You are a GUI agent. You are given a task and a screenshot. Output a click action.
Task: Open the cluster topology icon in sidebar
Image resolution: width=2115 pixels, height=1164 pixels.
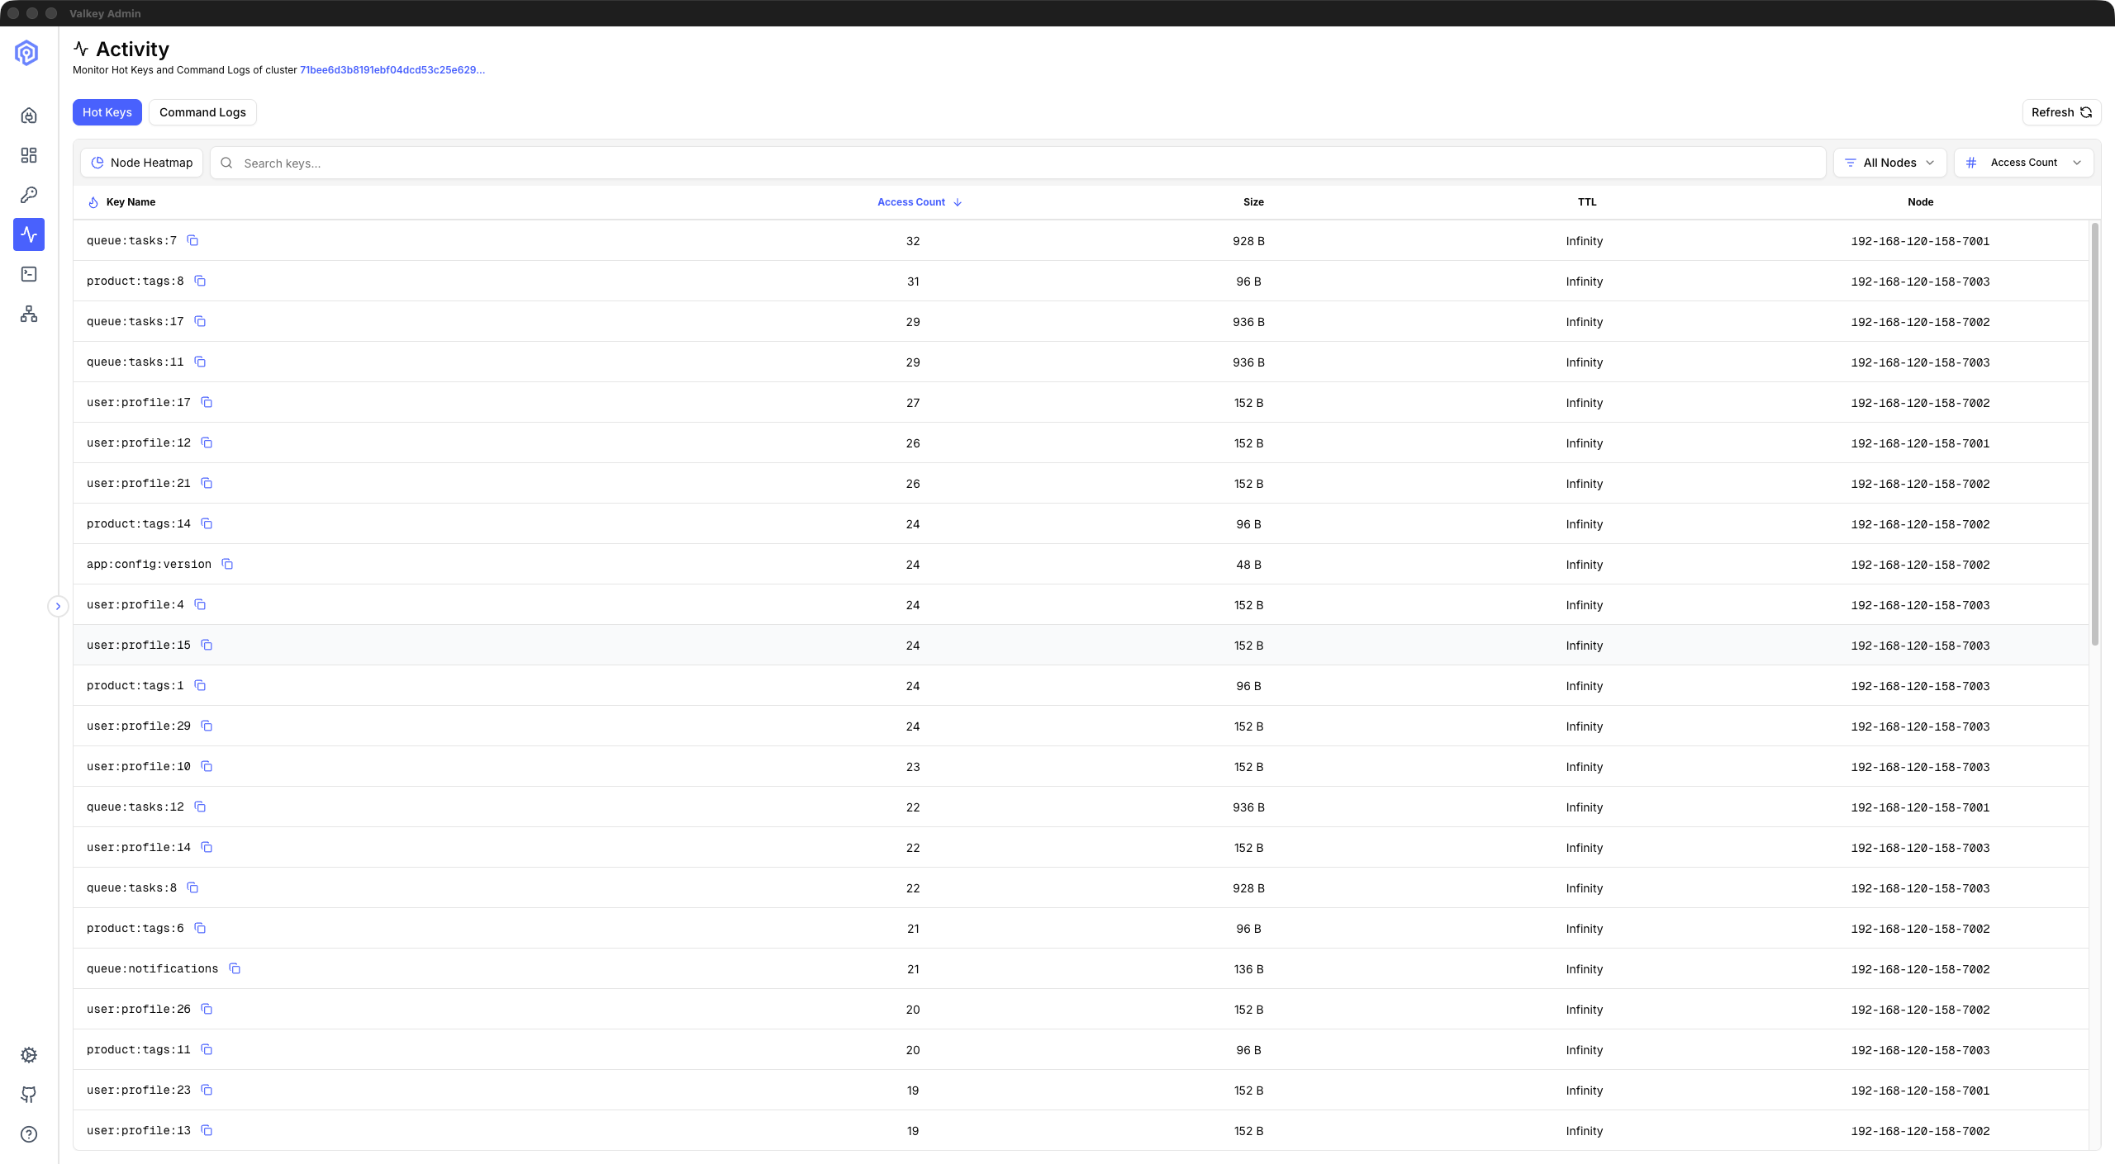pyautogui.click(x=29, y=314)
